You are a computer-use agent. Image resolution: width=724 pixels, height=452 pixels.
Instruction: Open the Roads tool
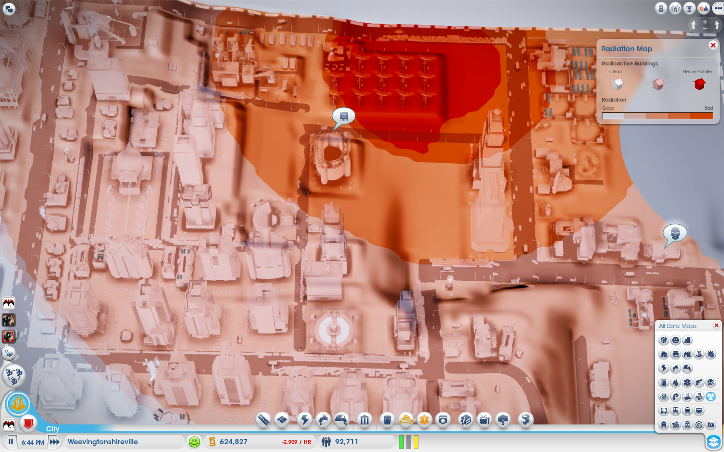coord(263,419)
